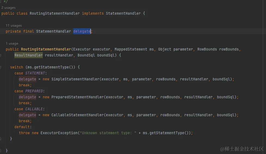266x154 pixels.
Task: Click the "class" keyword in the declaration
Action: pyautogui.click(x=22, y=13)
